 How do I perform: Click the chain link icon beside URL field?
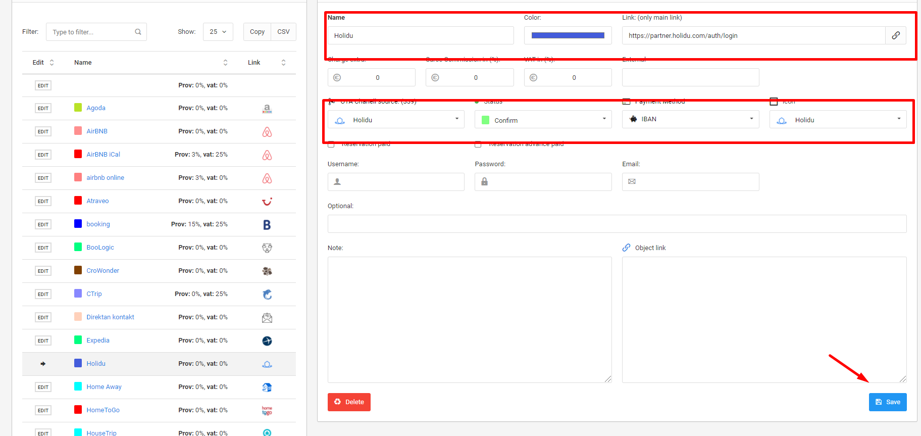click(896, 35)
